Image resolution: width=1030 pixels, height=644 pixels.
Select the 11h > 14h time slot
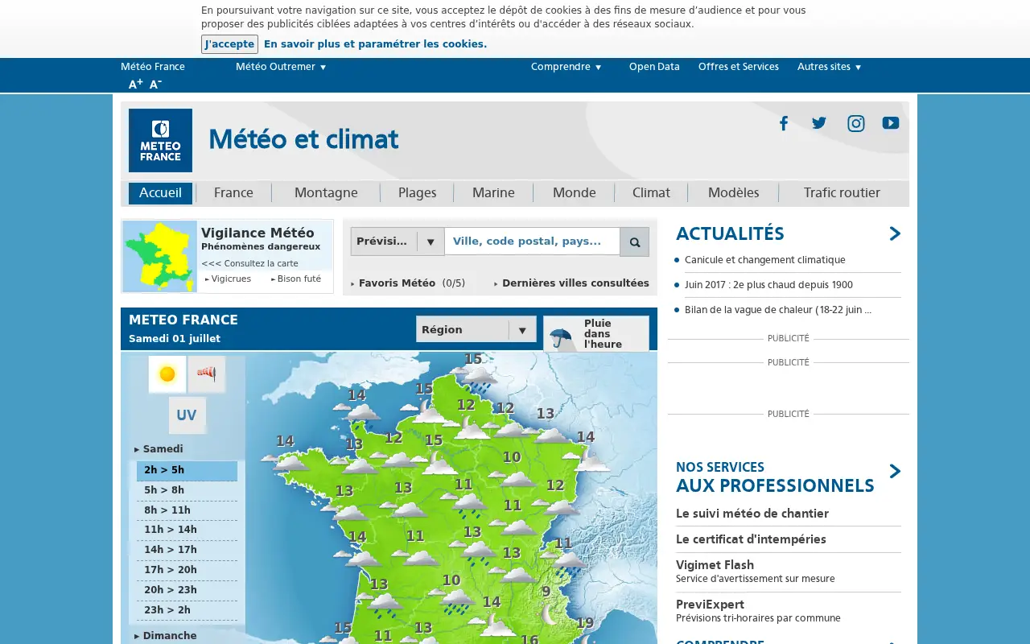[187, 530]
